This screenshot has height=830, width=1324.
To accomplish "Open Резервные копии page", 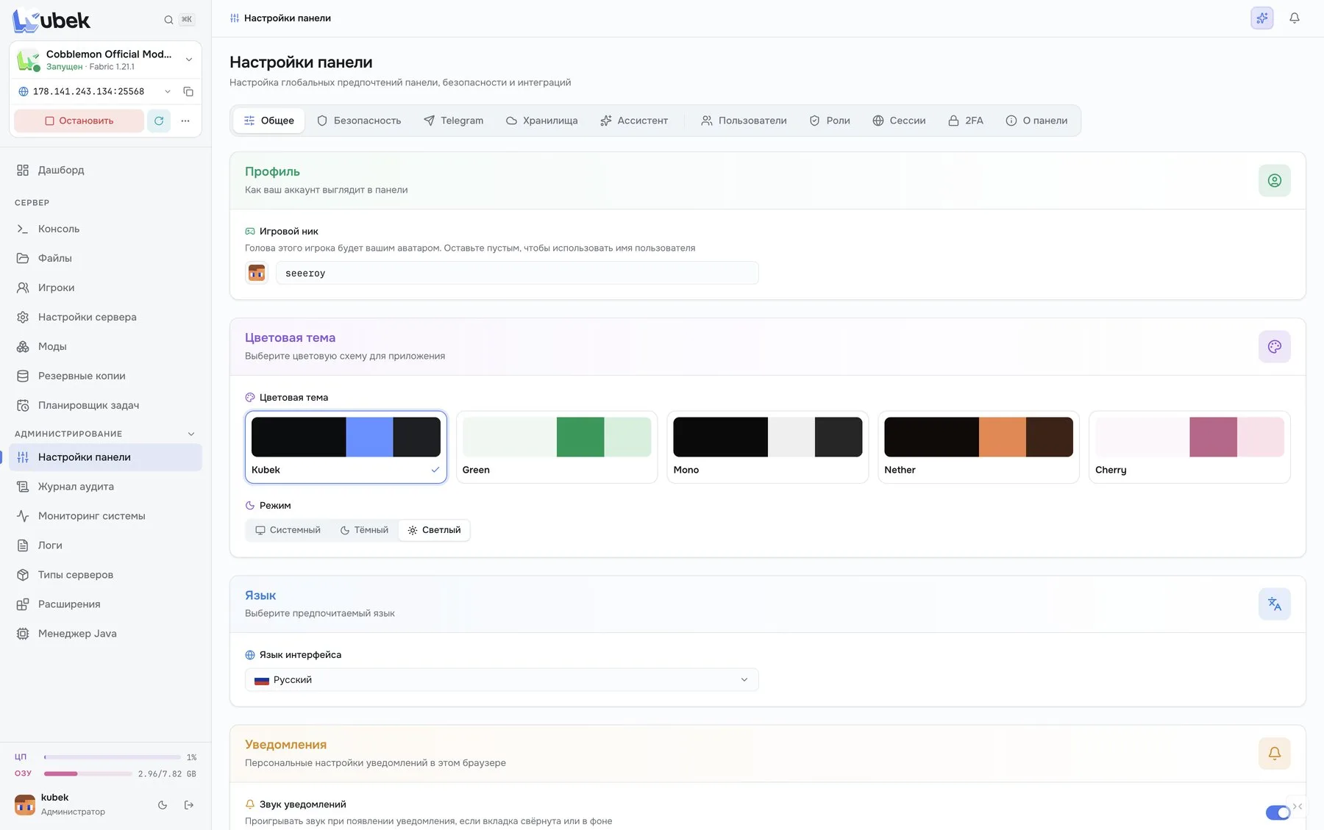I will click(105, 376).
